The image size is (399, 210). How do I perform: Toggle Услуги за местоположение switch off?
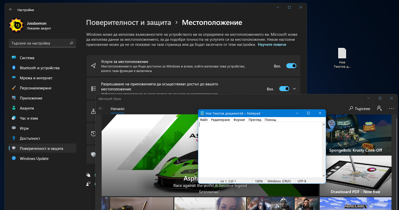(291, 66)
